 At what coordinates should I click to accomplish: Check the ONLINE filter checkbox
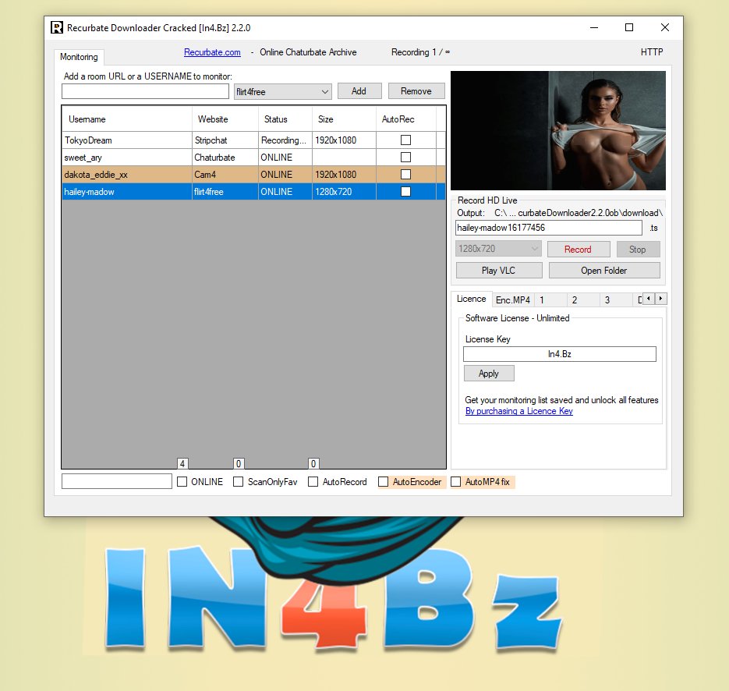click(x=182, y=482)
